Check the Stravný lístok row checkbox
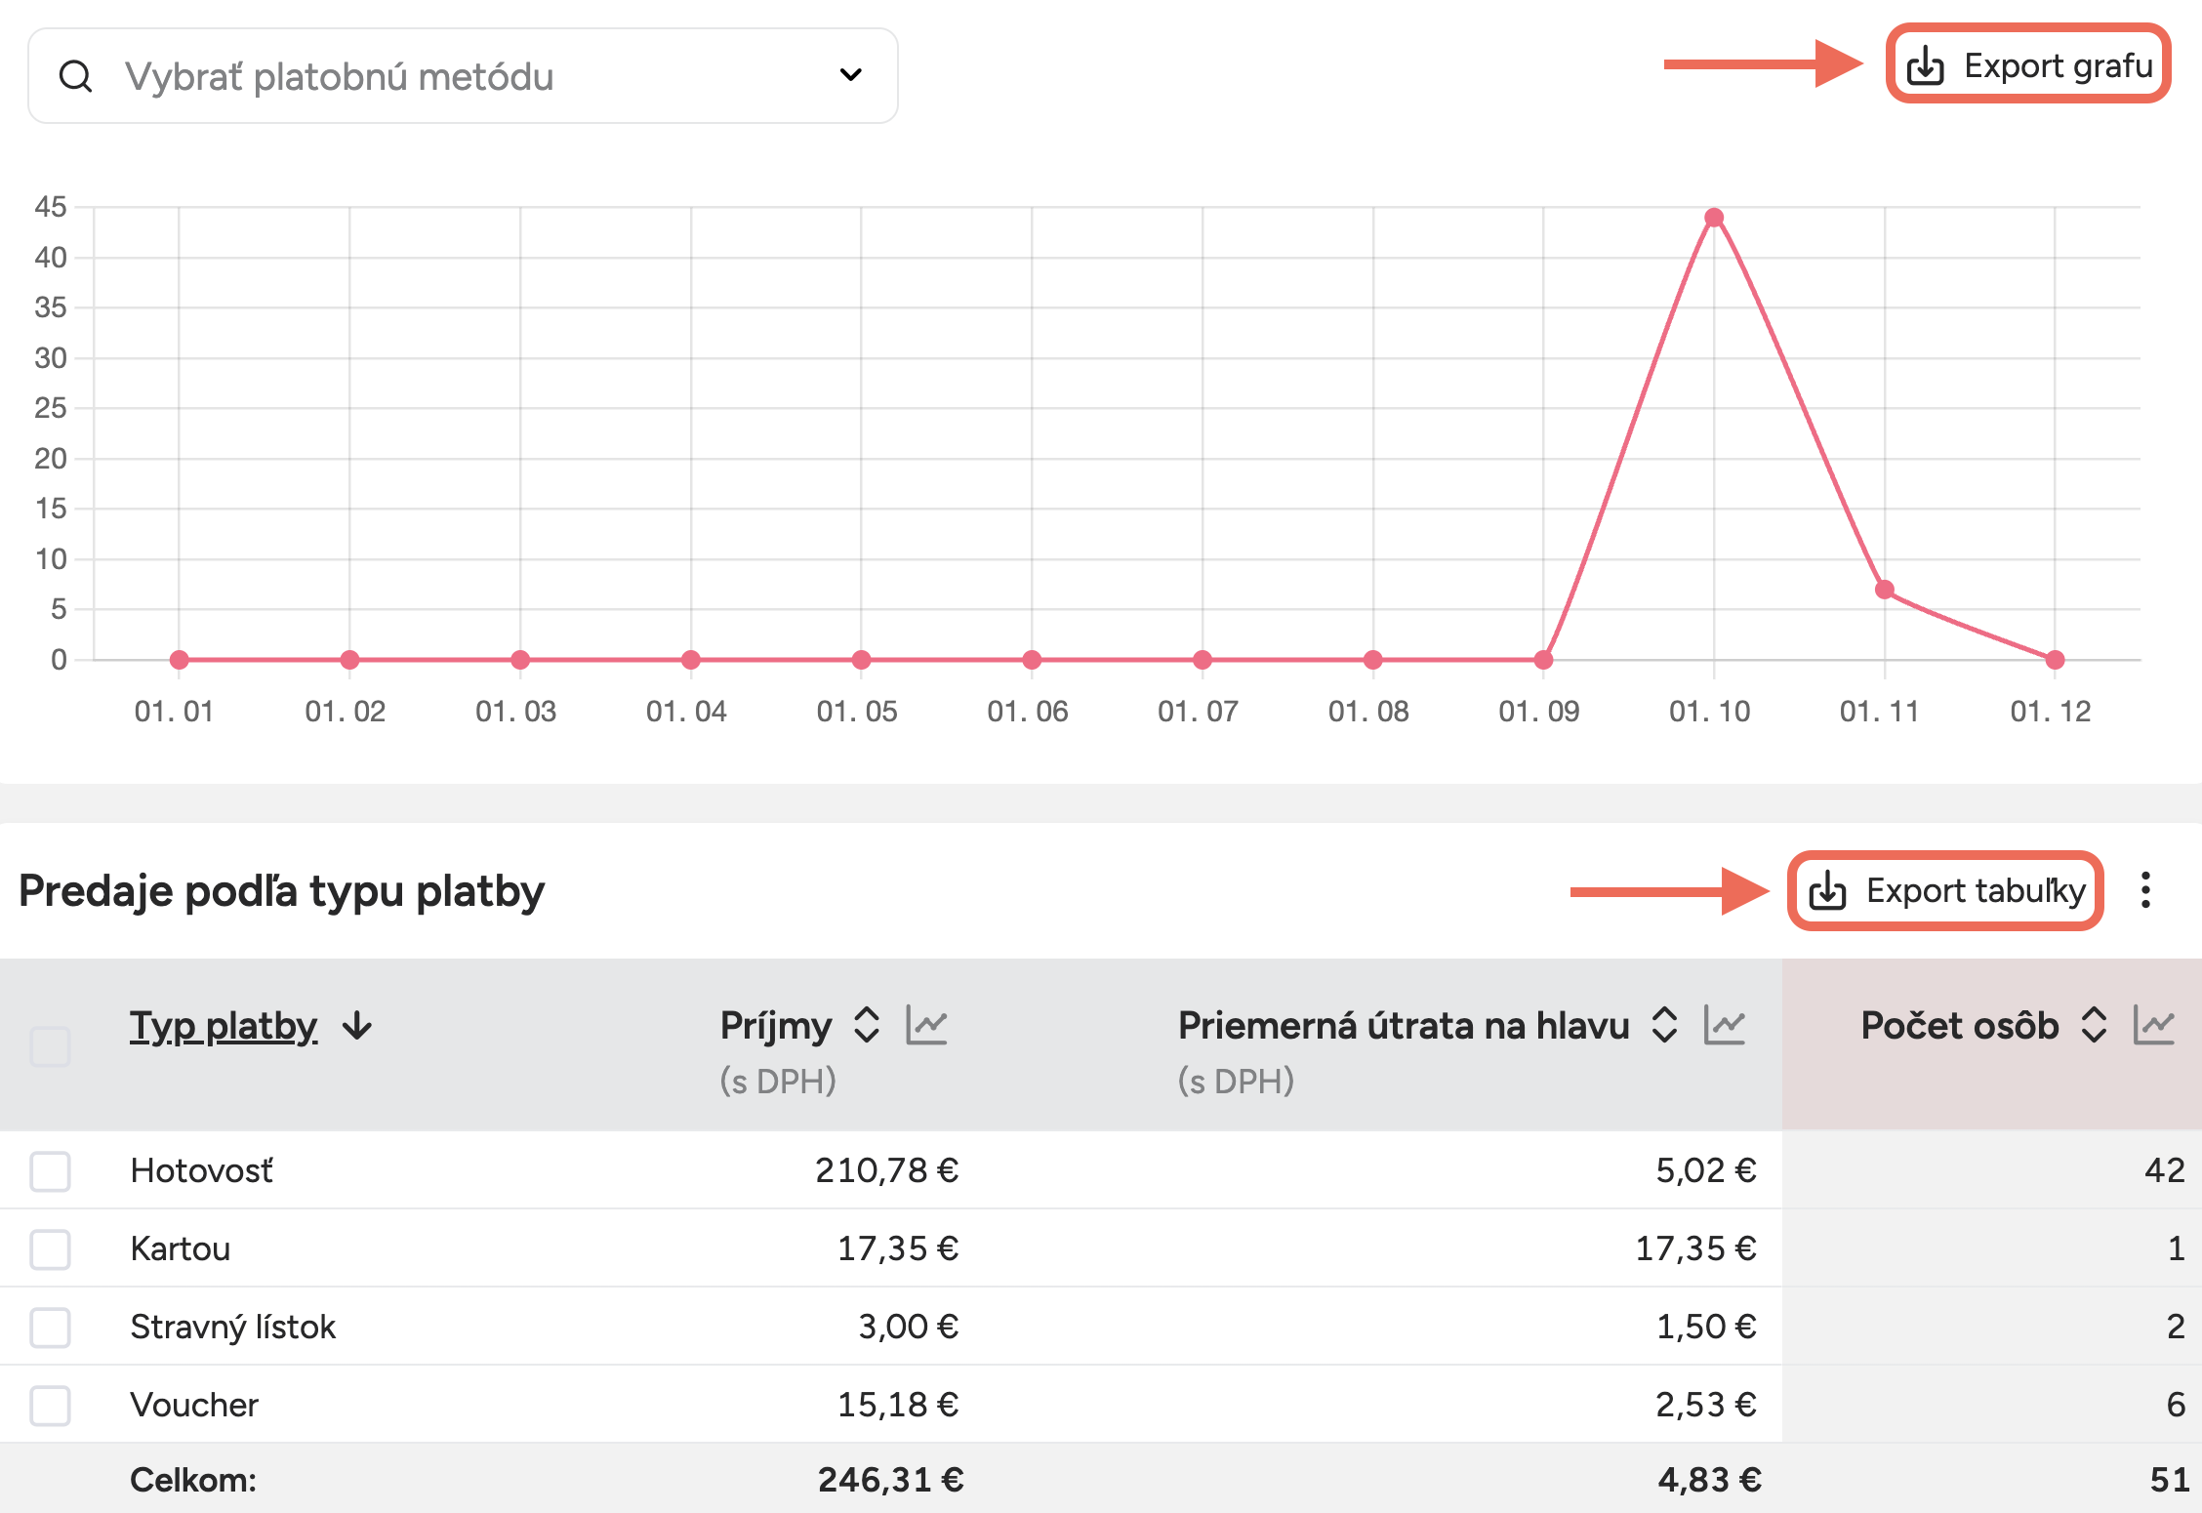 click(50, 1327)
